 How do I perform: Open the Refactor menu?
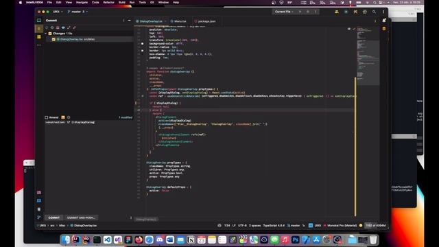tap(108, 2)
